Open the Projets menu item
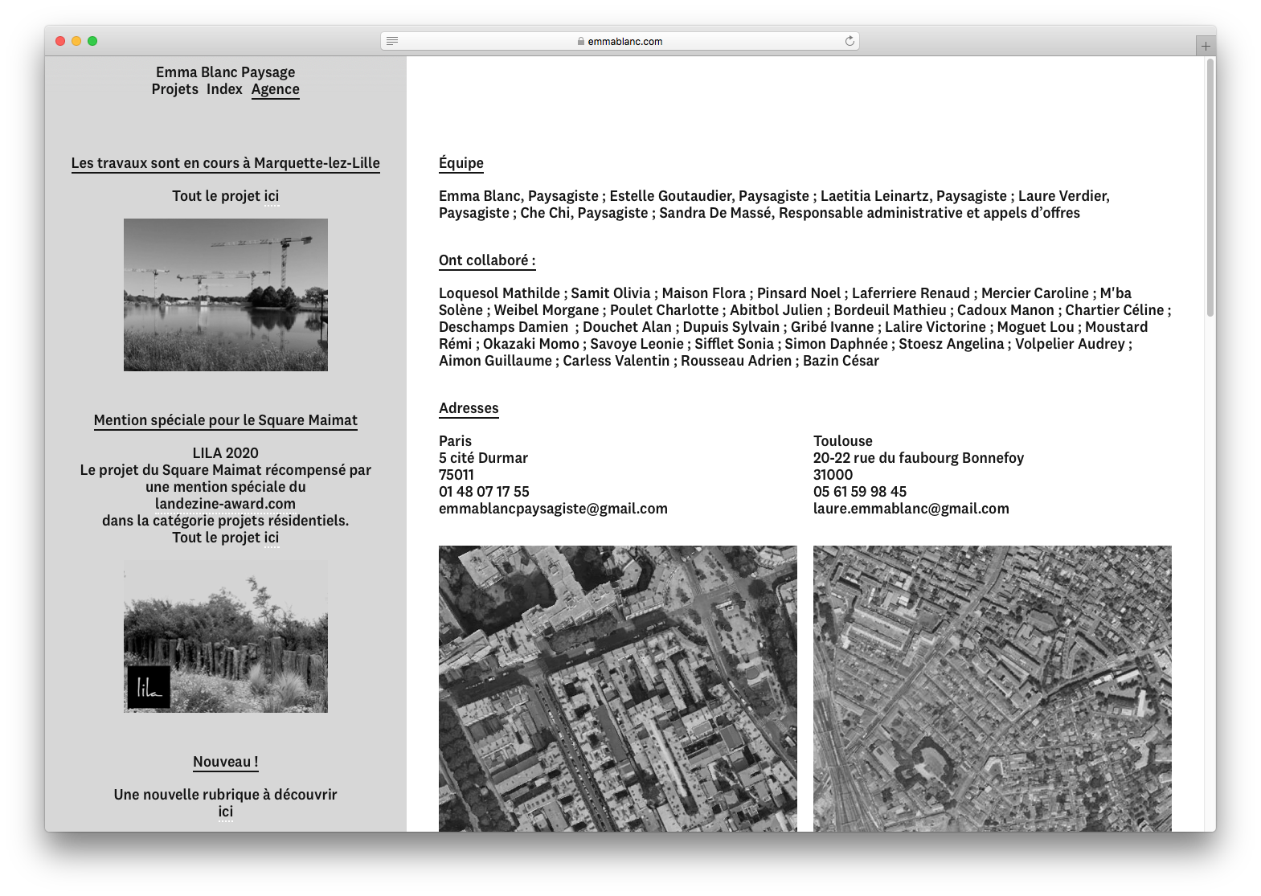The image size is (1261, 896). [174, 89]
